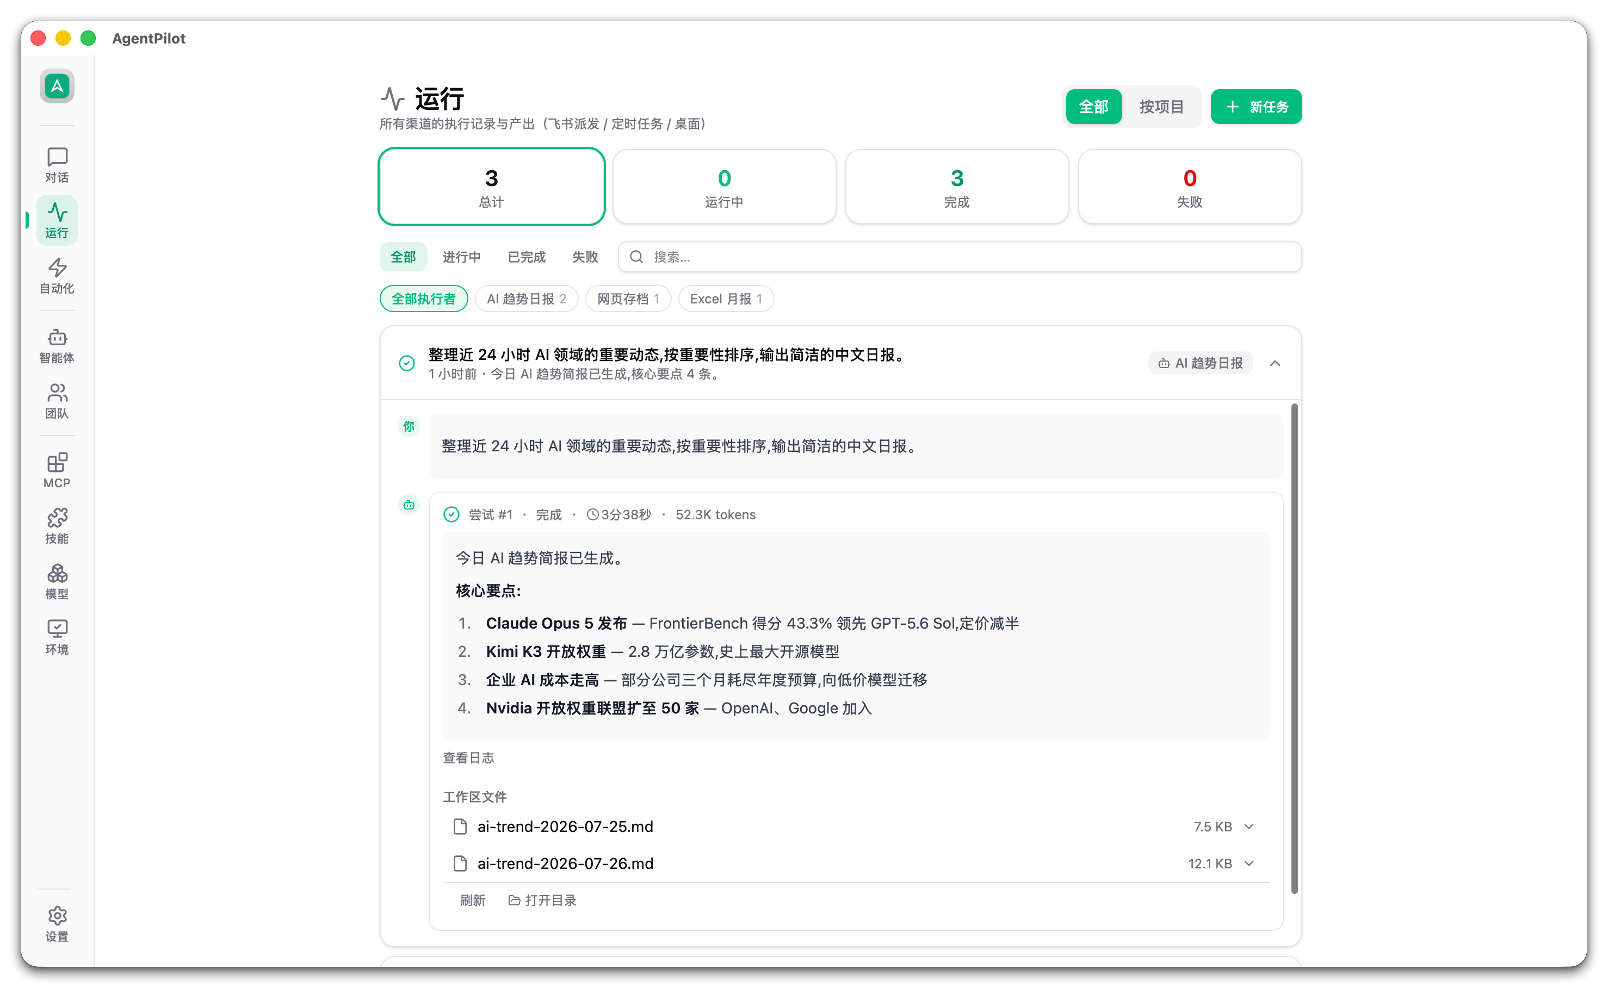Image resolution: width=1608 pixels, height=994 pixels.
Task: Filter by the 总计 stat card
Action: [x=491, y=187]
